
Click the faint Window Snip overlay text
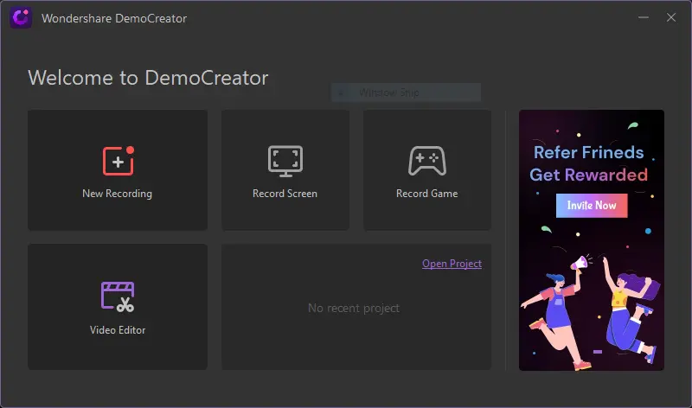(x=388, y=92)
